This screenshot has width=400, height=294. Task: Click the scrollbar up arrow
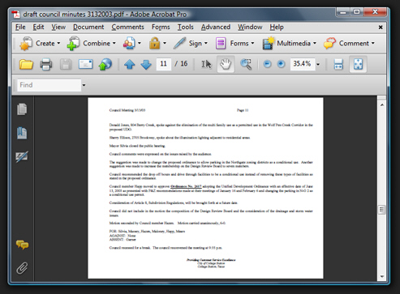(382, 104)
